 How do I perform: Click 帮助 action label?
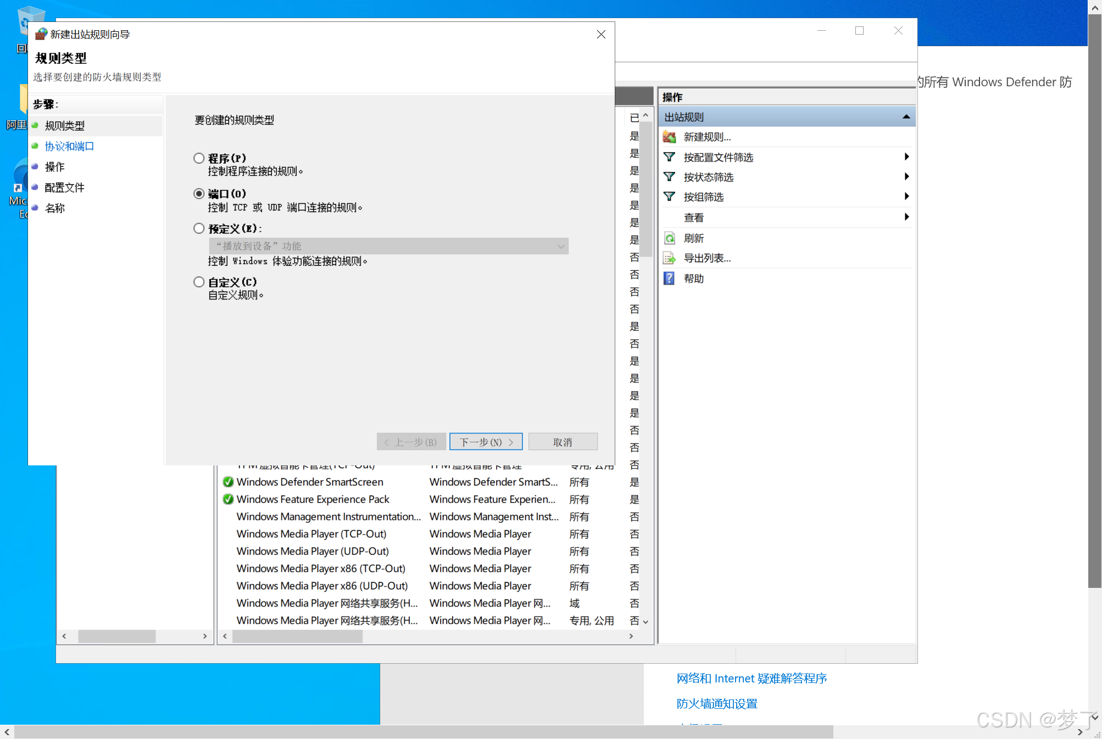coord(694,279)
